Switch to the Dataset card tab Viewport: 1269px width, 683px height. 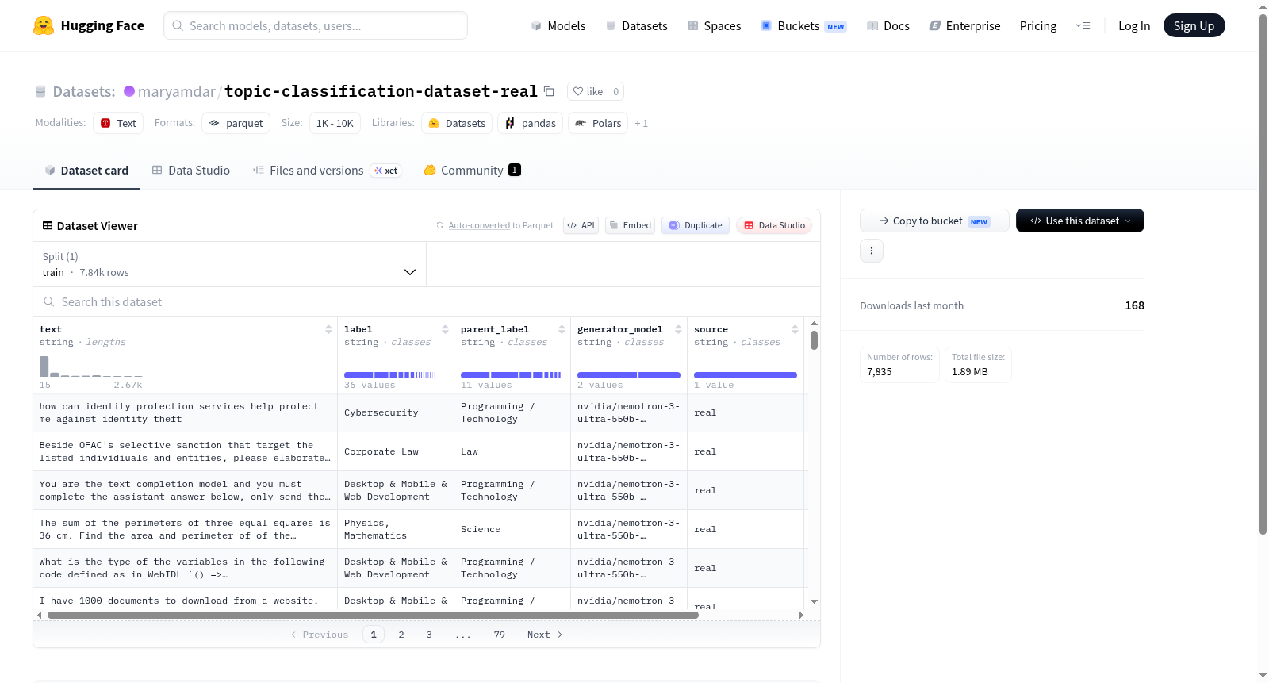pyautogui.click(x=86, y=170)
